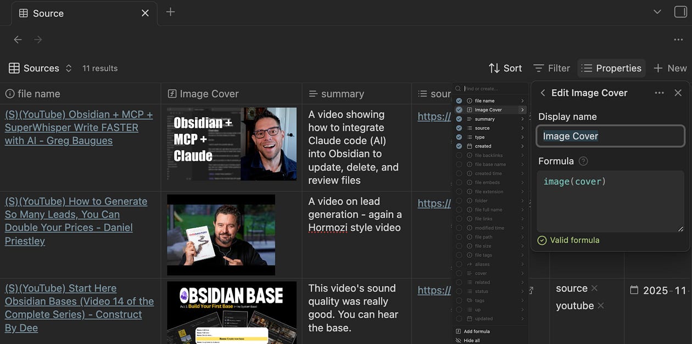Open the Sources view switcher dropdown
The width and height of the screenshot is (692, 344).
(x=41, y=68)
